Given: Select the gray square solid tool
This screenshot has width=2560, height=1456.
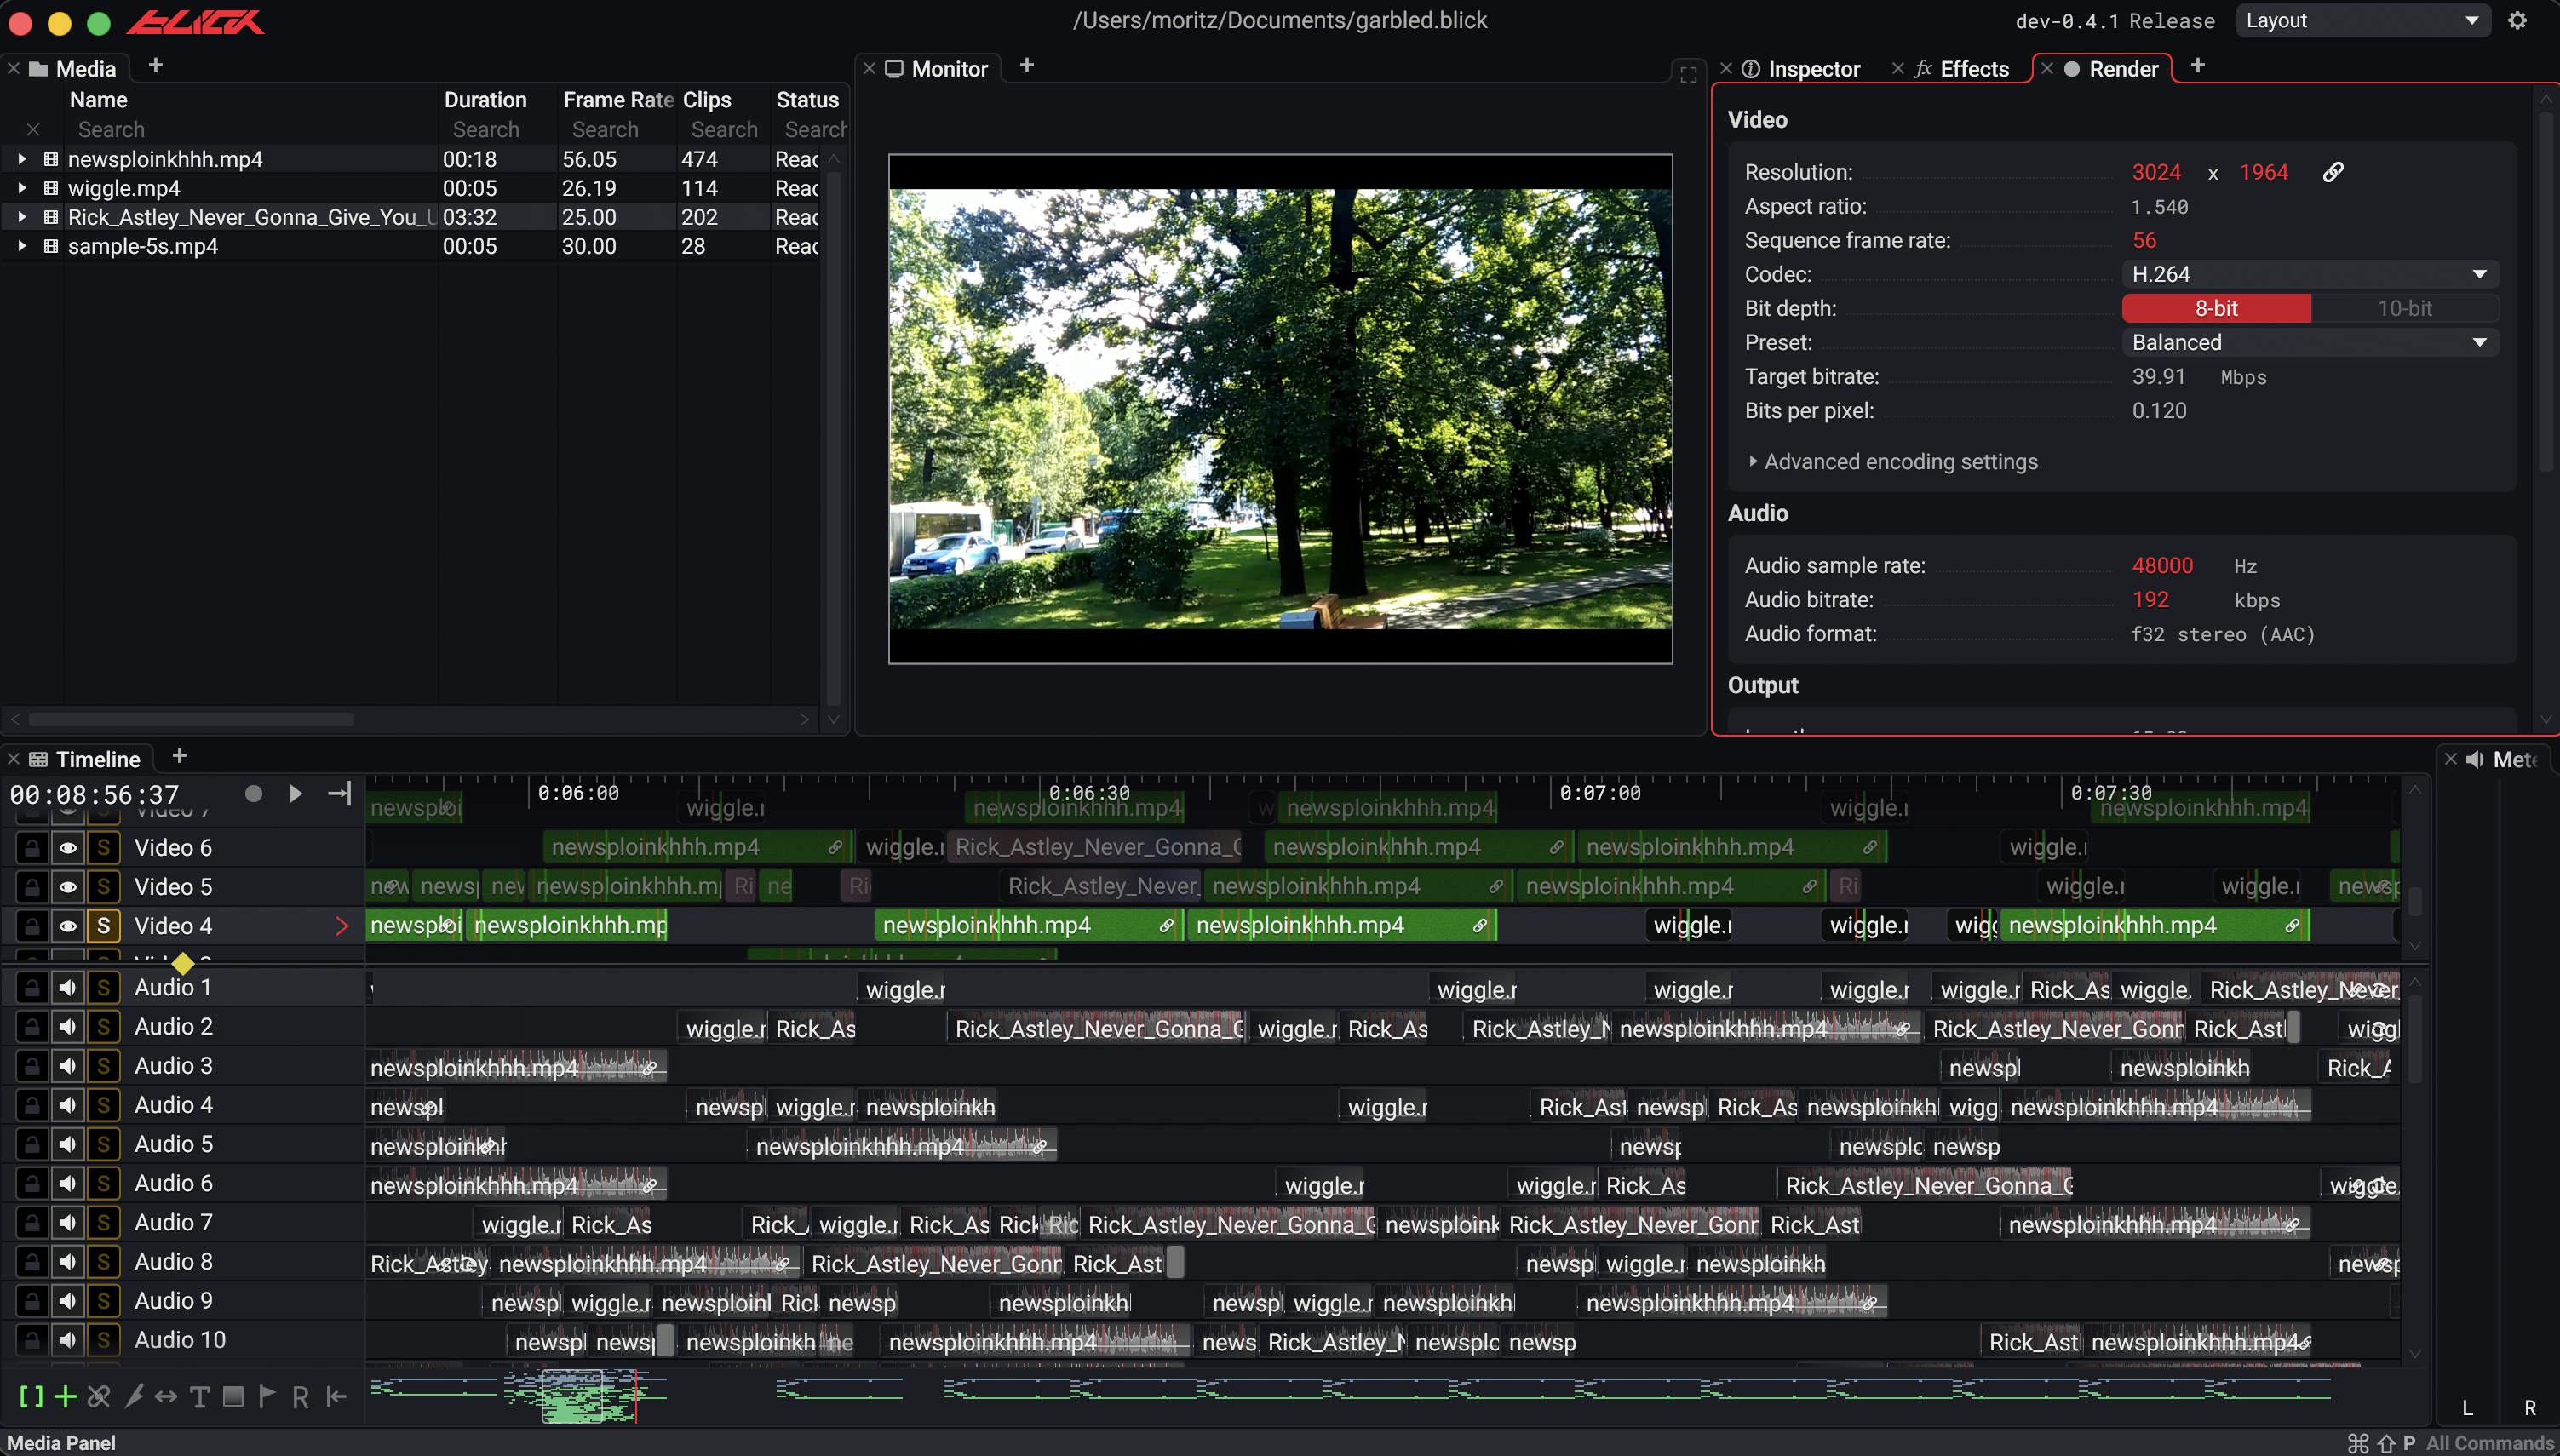Looking at the screenshot, I should click(233, 1396).
